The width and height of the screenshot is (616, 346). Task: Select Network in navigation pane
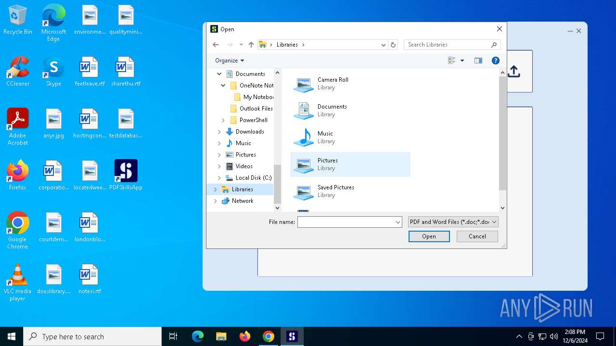tap(237, 201)
